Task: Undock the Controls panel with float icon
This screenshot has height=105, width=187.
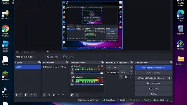Action: 171,62
